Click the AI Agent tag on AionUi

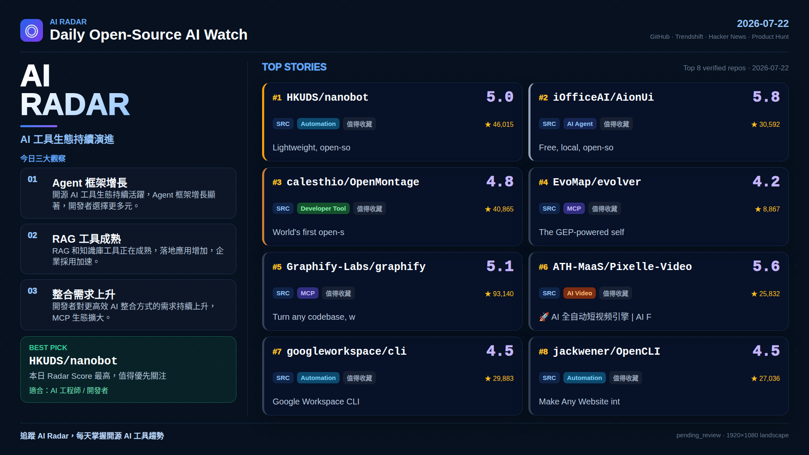pyautogui.click(x=580, y=124)
